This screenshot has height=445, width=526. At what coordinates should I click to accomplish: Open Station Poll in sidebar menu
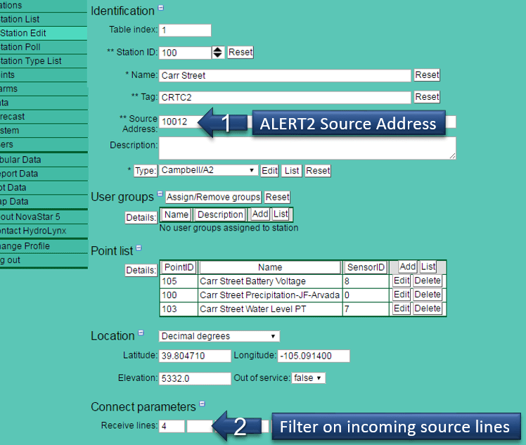tap(32, 46)
